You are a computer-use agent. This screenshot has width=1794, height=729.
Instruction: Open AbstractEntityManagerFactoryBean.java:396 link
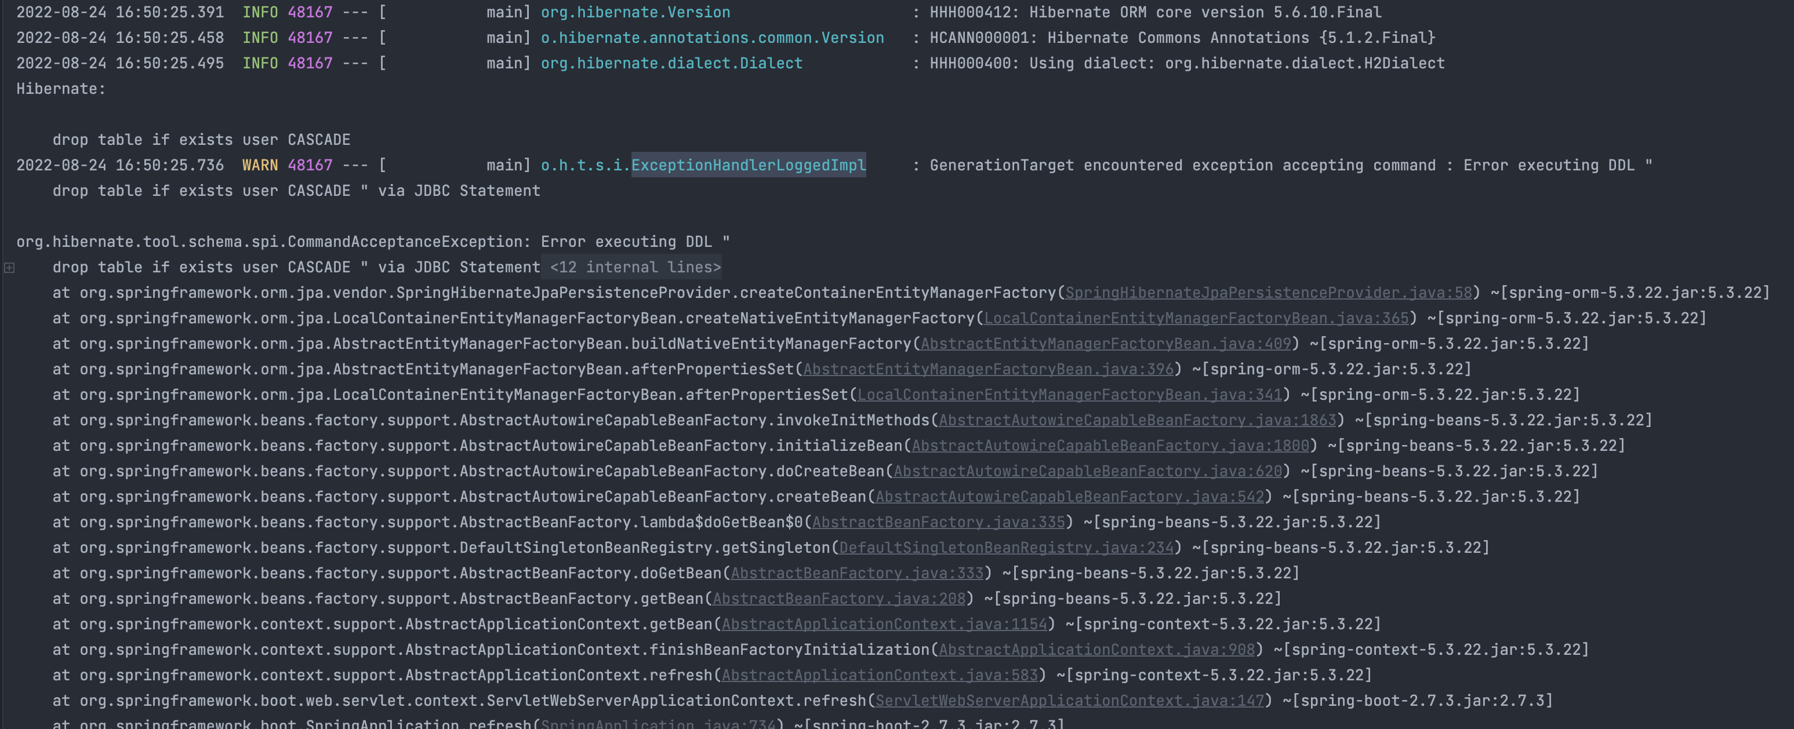988,370
